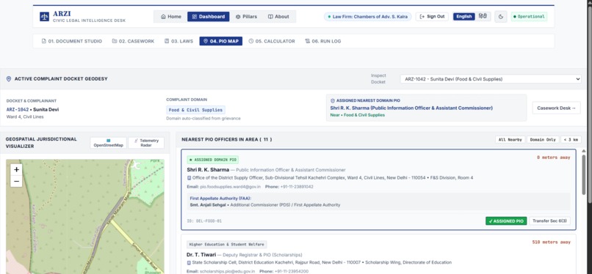Switch map to OpenStreetMap view

[109, 143]
